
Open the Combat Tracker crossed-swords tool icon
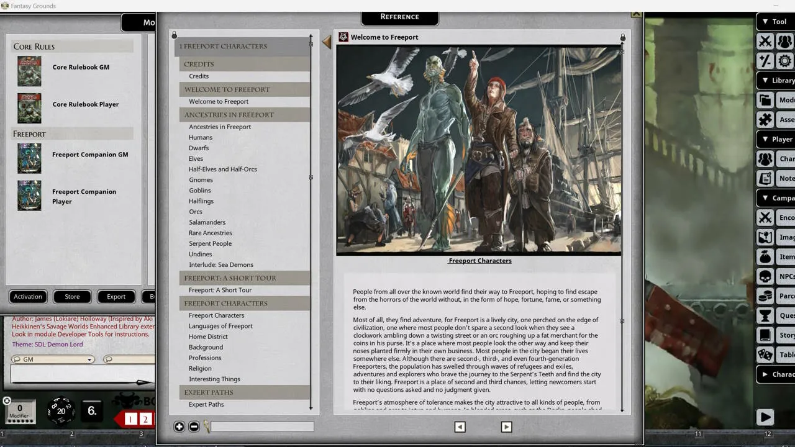(x=765, y=41)
